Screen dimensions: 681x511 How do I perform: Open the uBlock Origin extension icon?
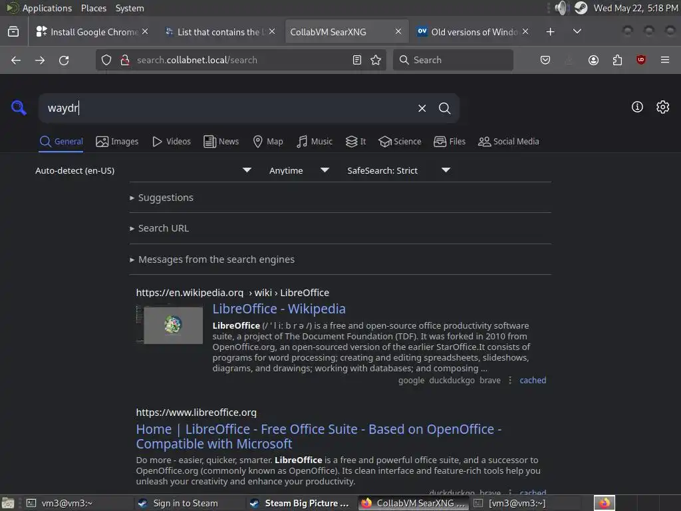(x=640, y=60)
